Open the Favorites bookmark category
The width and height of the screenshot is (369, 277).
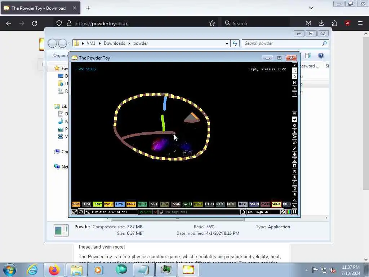(x=294, y=194)
